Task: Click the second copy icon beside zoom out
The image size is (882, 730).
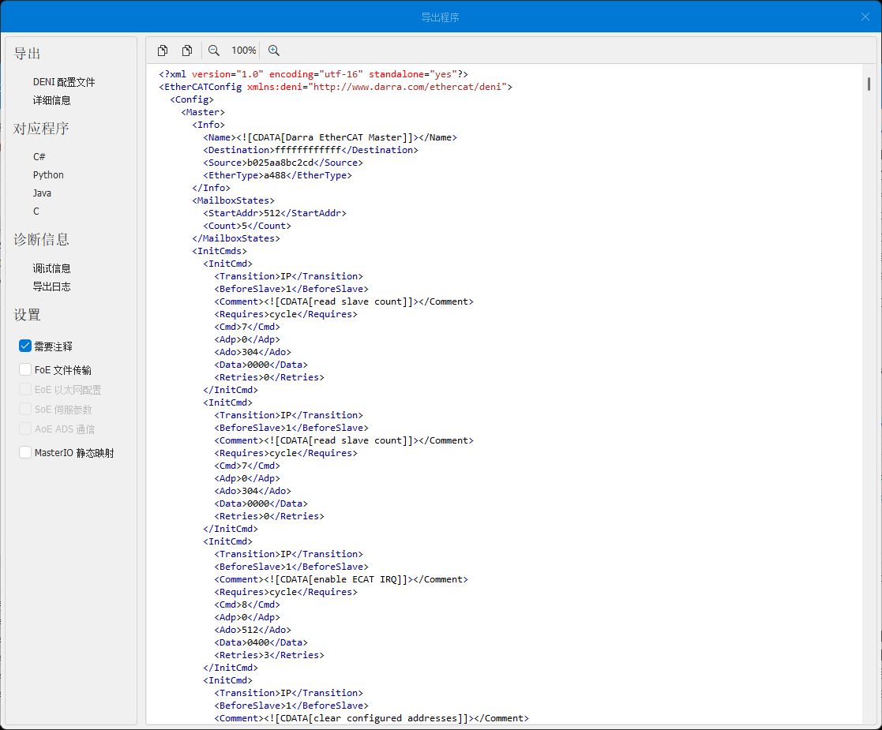Action: tap(187, 51)
